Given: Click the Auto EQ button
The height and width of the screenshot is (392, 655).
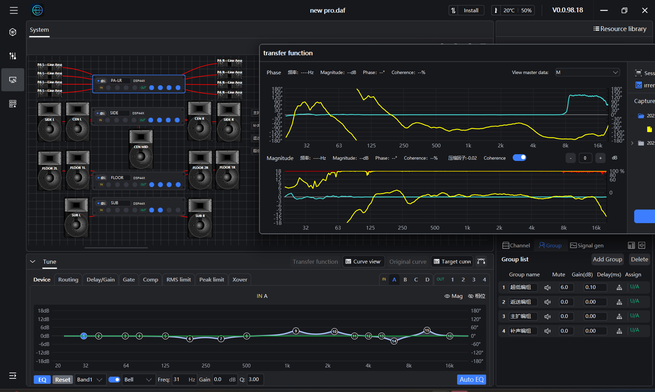Looking at the screenshot, I should click(x=471, y=379).
